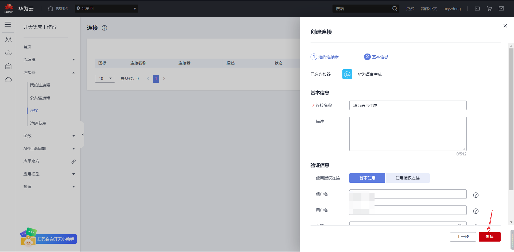Open 我的连接器 in the sidebar

[40, 85]
